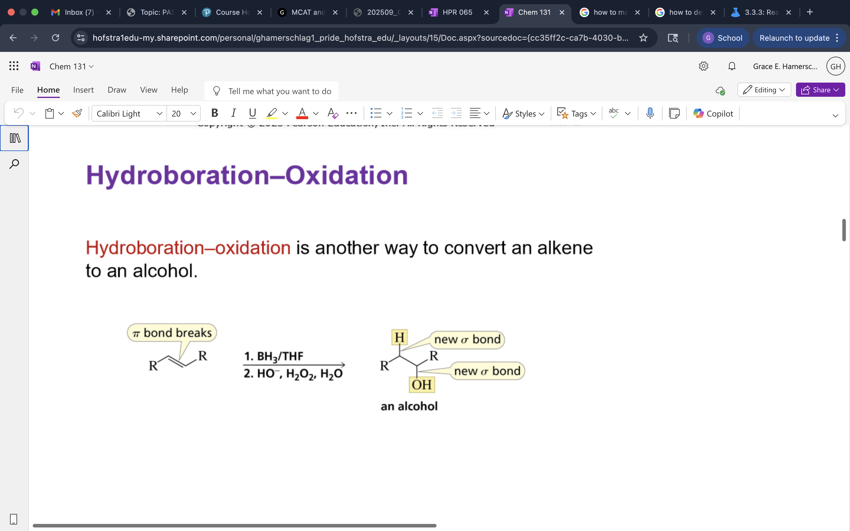The width and height of the screenshot is (850, 531).
Task: Apply yellow text highlighting
Action: coord(271,113)
